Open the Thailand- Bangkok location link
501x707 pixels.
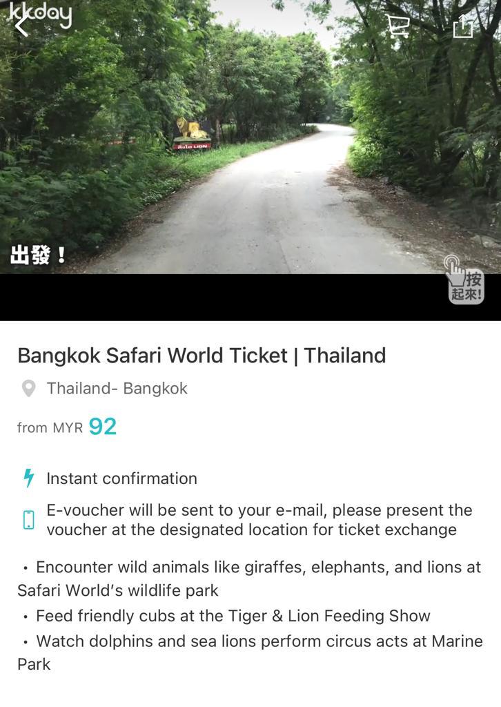pyautogui.click(x=117, y=389)
